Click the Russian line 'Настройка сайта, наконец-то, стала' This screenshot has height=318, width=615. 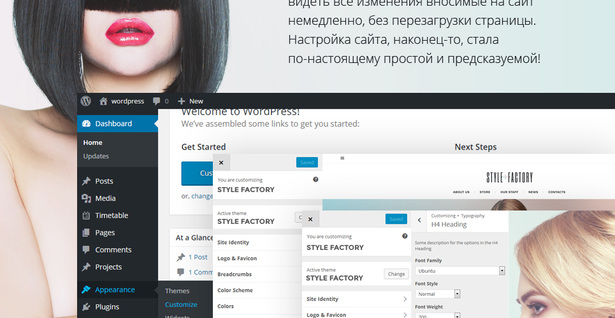(x=393, y=39)
